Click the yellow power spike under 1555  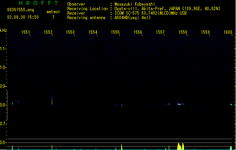pos(122,147)
